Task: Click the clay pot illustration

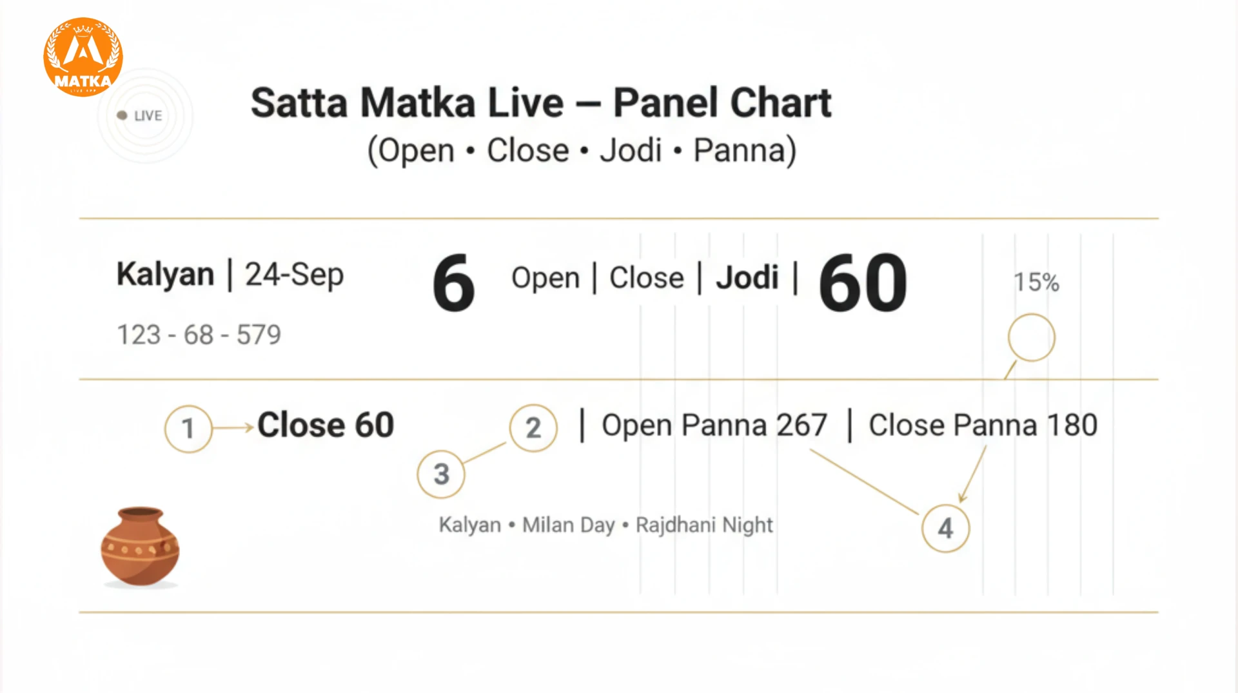Action: pos(140,547)
